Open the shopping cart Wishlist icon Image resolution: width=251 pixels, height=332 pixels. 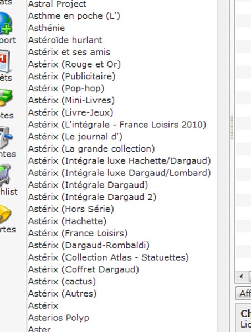pyautogui.click(x=6, y=175)
